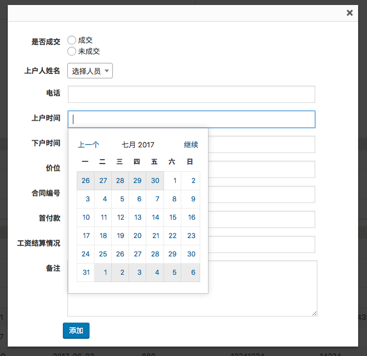Click the 合同编号 input field

261,194
